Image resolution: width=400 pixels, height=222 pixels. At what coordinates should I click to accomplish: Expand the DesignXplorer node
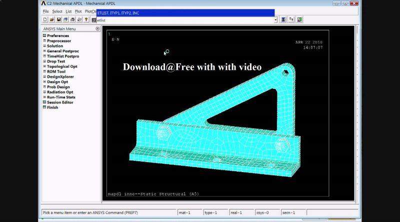click(x=44, y=76)
